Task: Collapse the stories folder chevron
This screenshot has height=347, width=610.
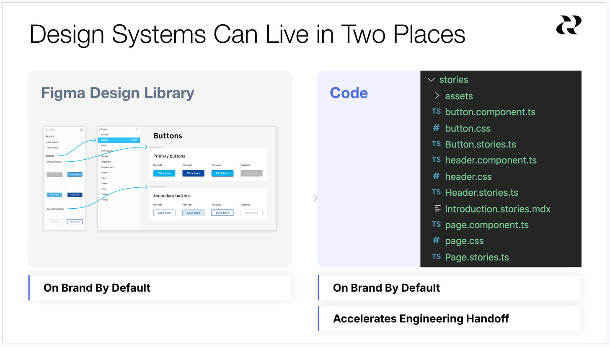Action: click(431, 80)
